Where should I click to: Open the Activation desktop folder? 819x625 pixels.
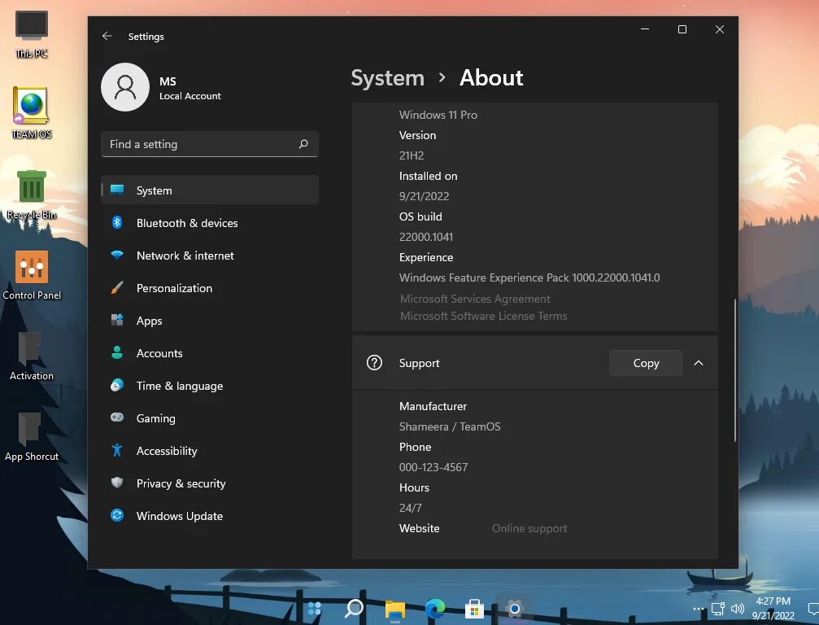(x=32, y=356)
